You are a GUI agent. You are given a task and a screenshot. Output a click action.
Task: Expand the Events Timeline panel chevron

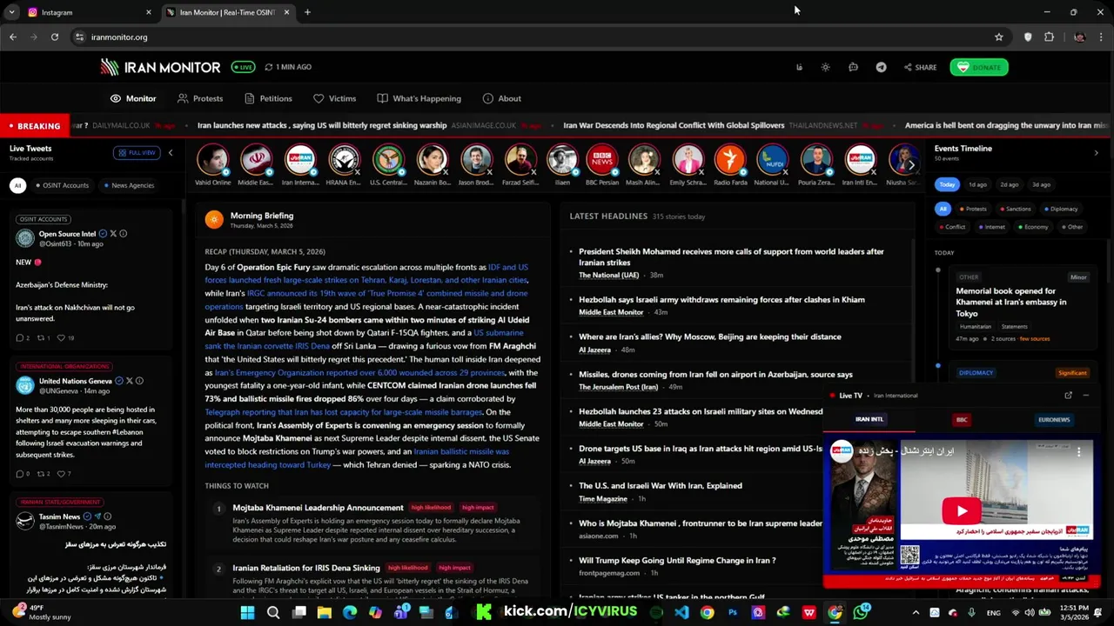[1096, 153]
